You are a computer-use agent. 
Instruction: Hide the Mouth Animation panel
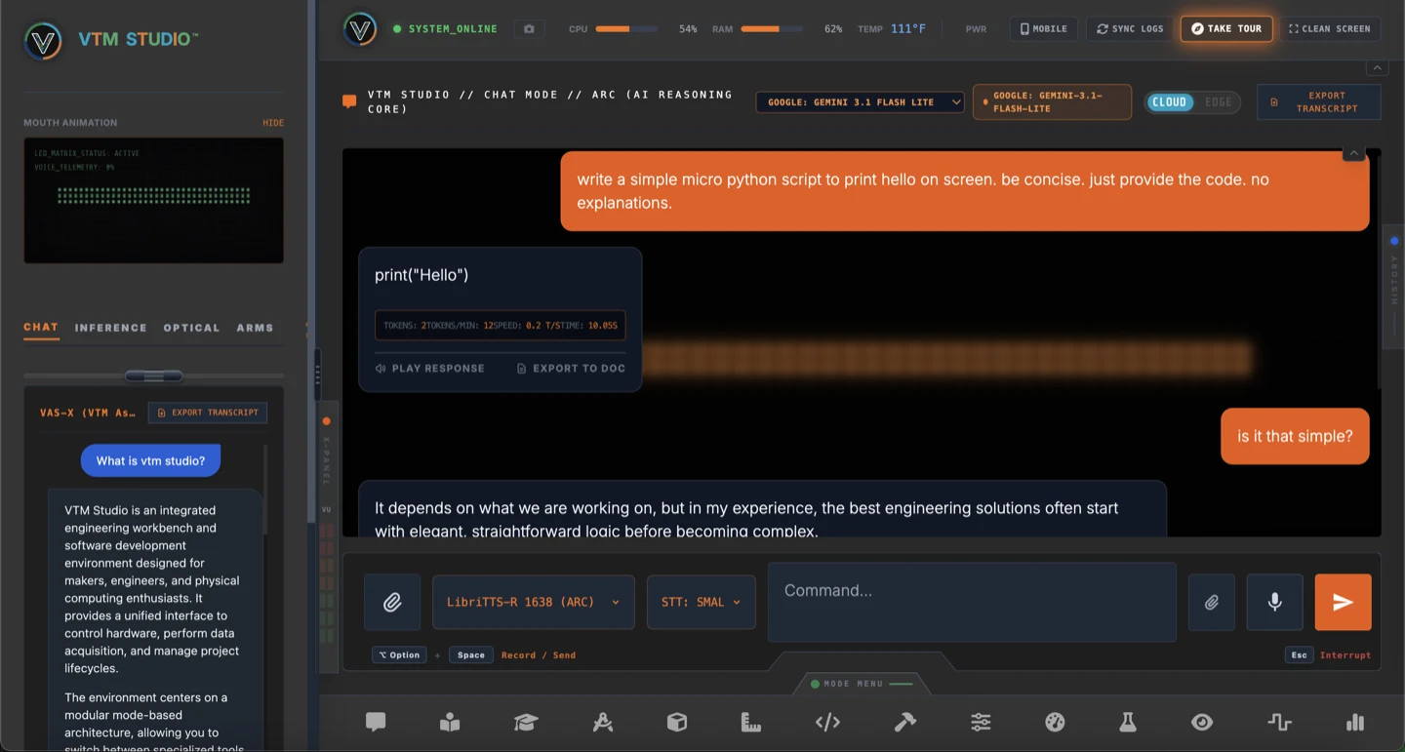tap(273, 123)
